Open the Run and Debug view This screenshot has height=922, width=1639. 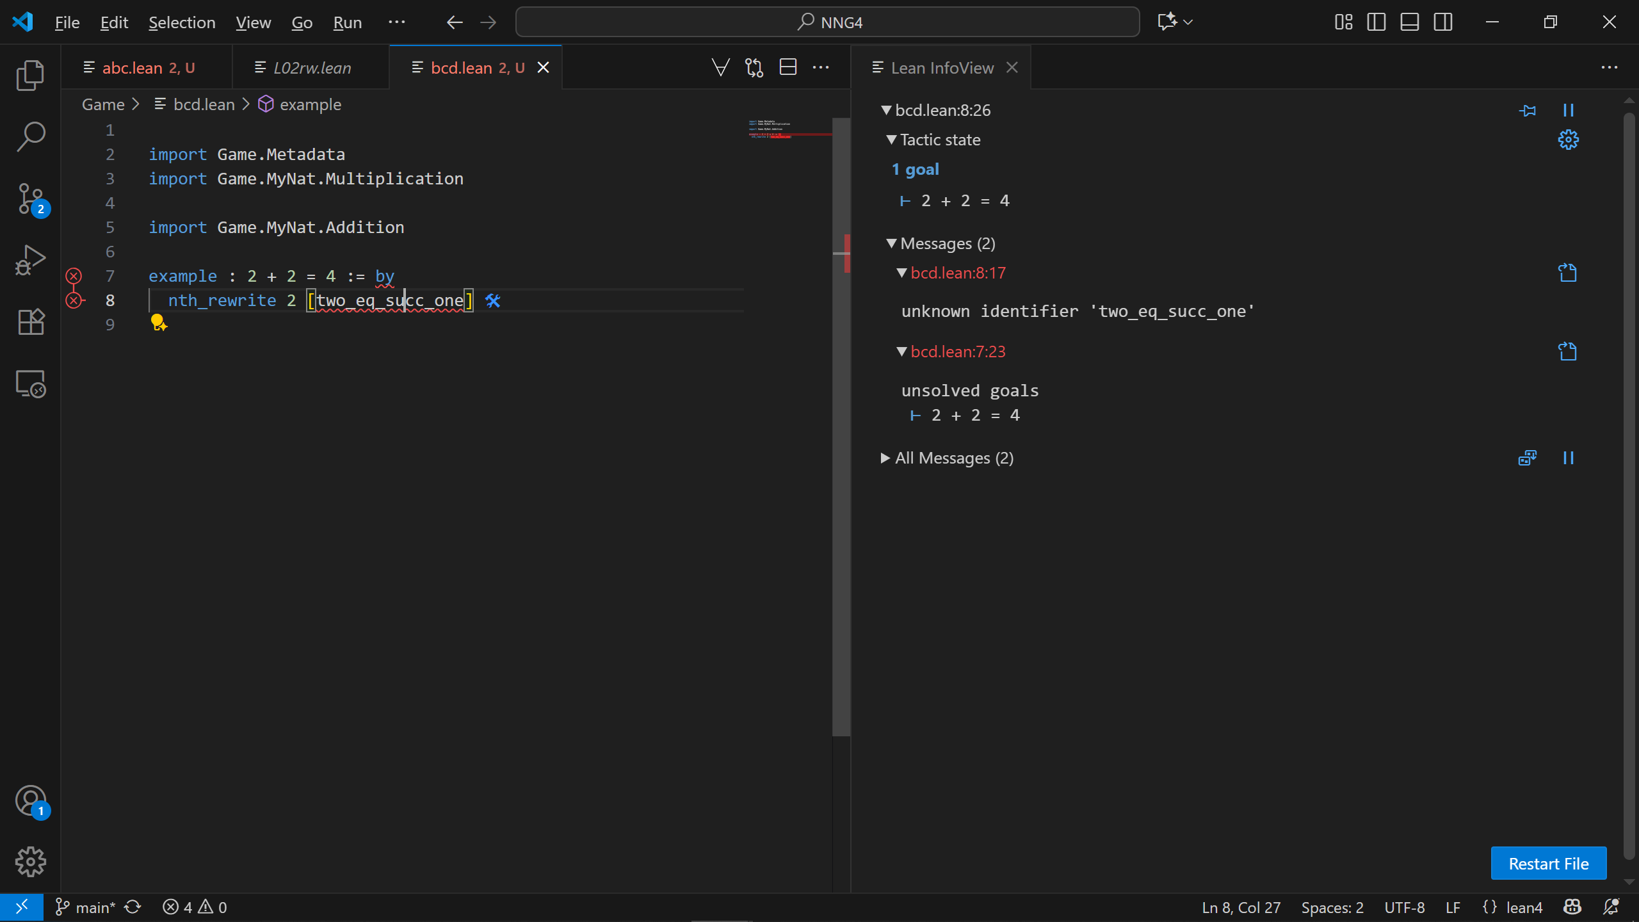coord(30,260)
